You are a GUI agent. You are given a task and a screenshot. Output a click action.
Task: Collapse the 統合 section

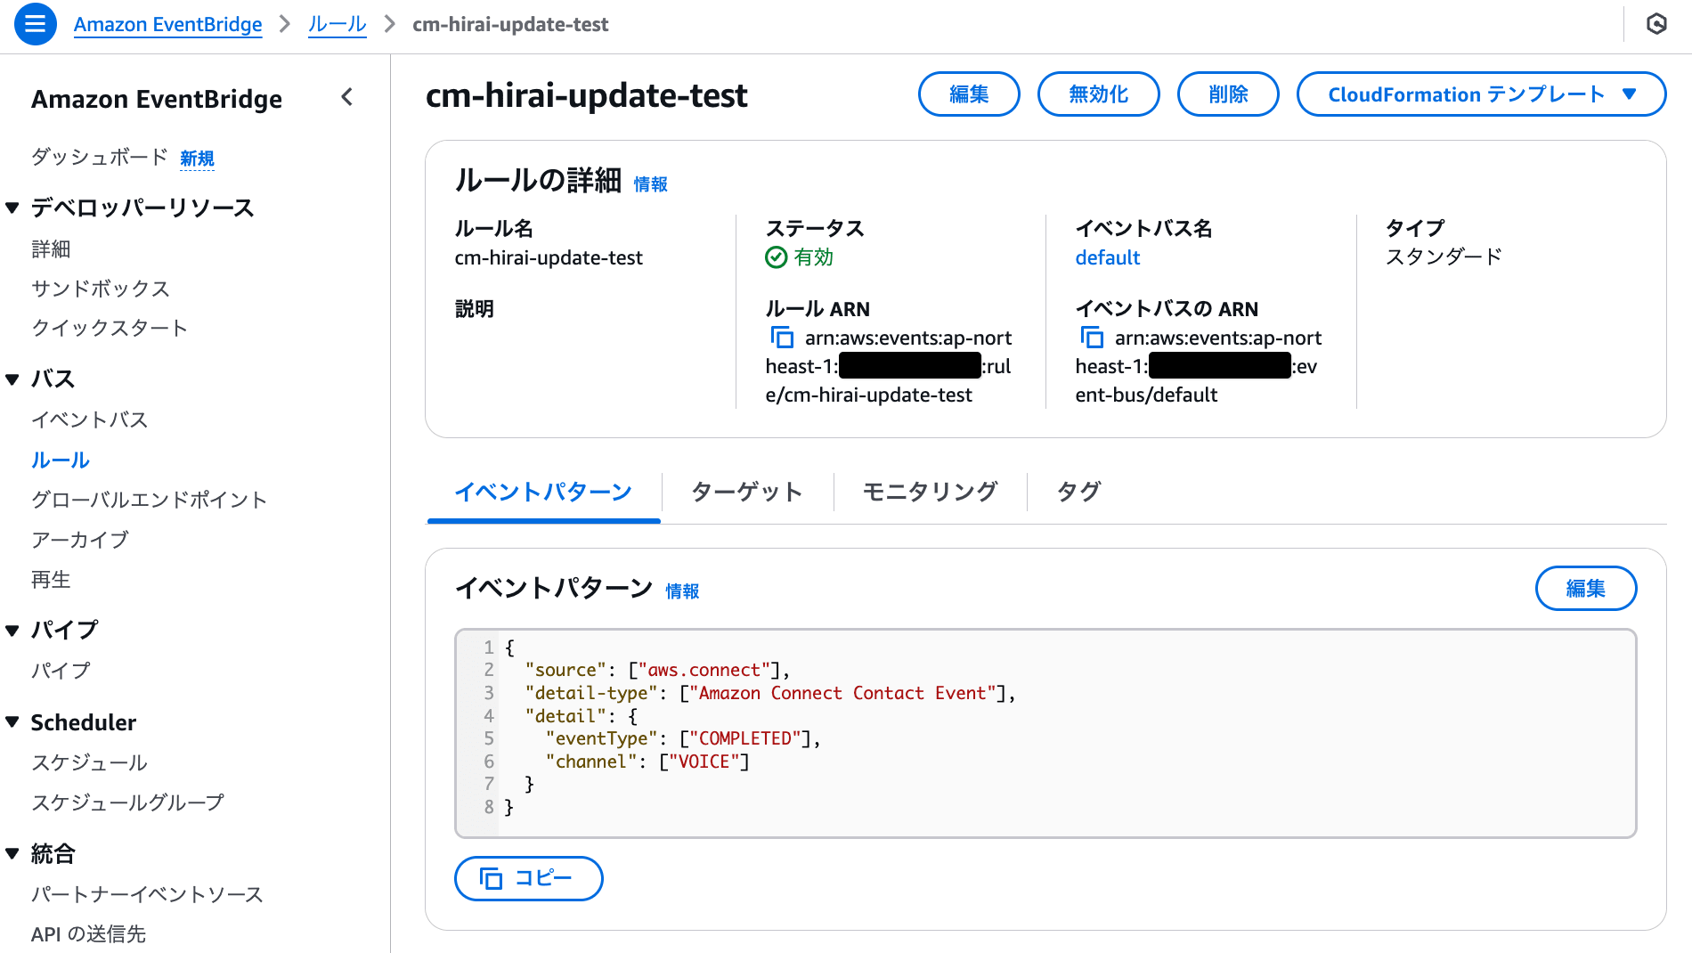(12, 853)
